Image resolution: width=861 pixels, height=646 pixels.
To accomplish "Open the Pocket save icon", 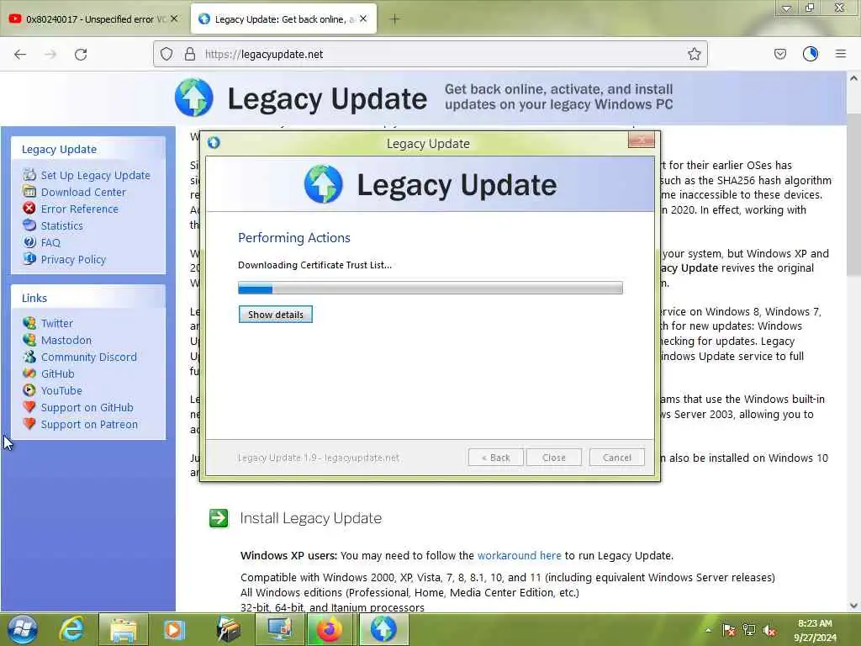I will [x=779, y=54].
